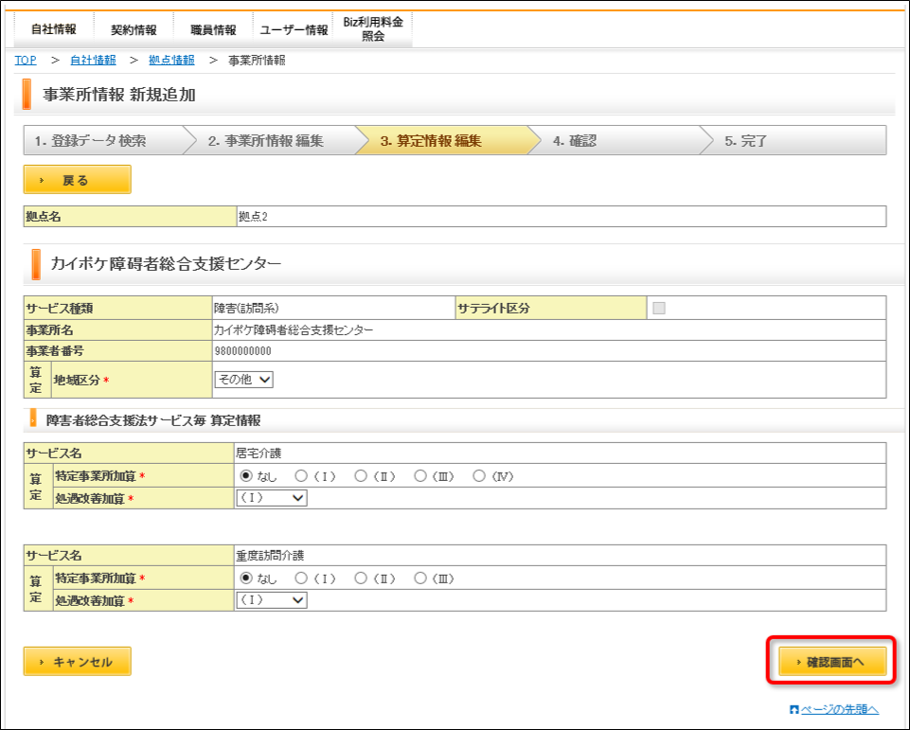Select なし for 居宅介護 特定事業所加算

246,476
